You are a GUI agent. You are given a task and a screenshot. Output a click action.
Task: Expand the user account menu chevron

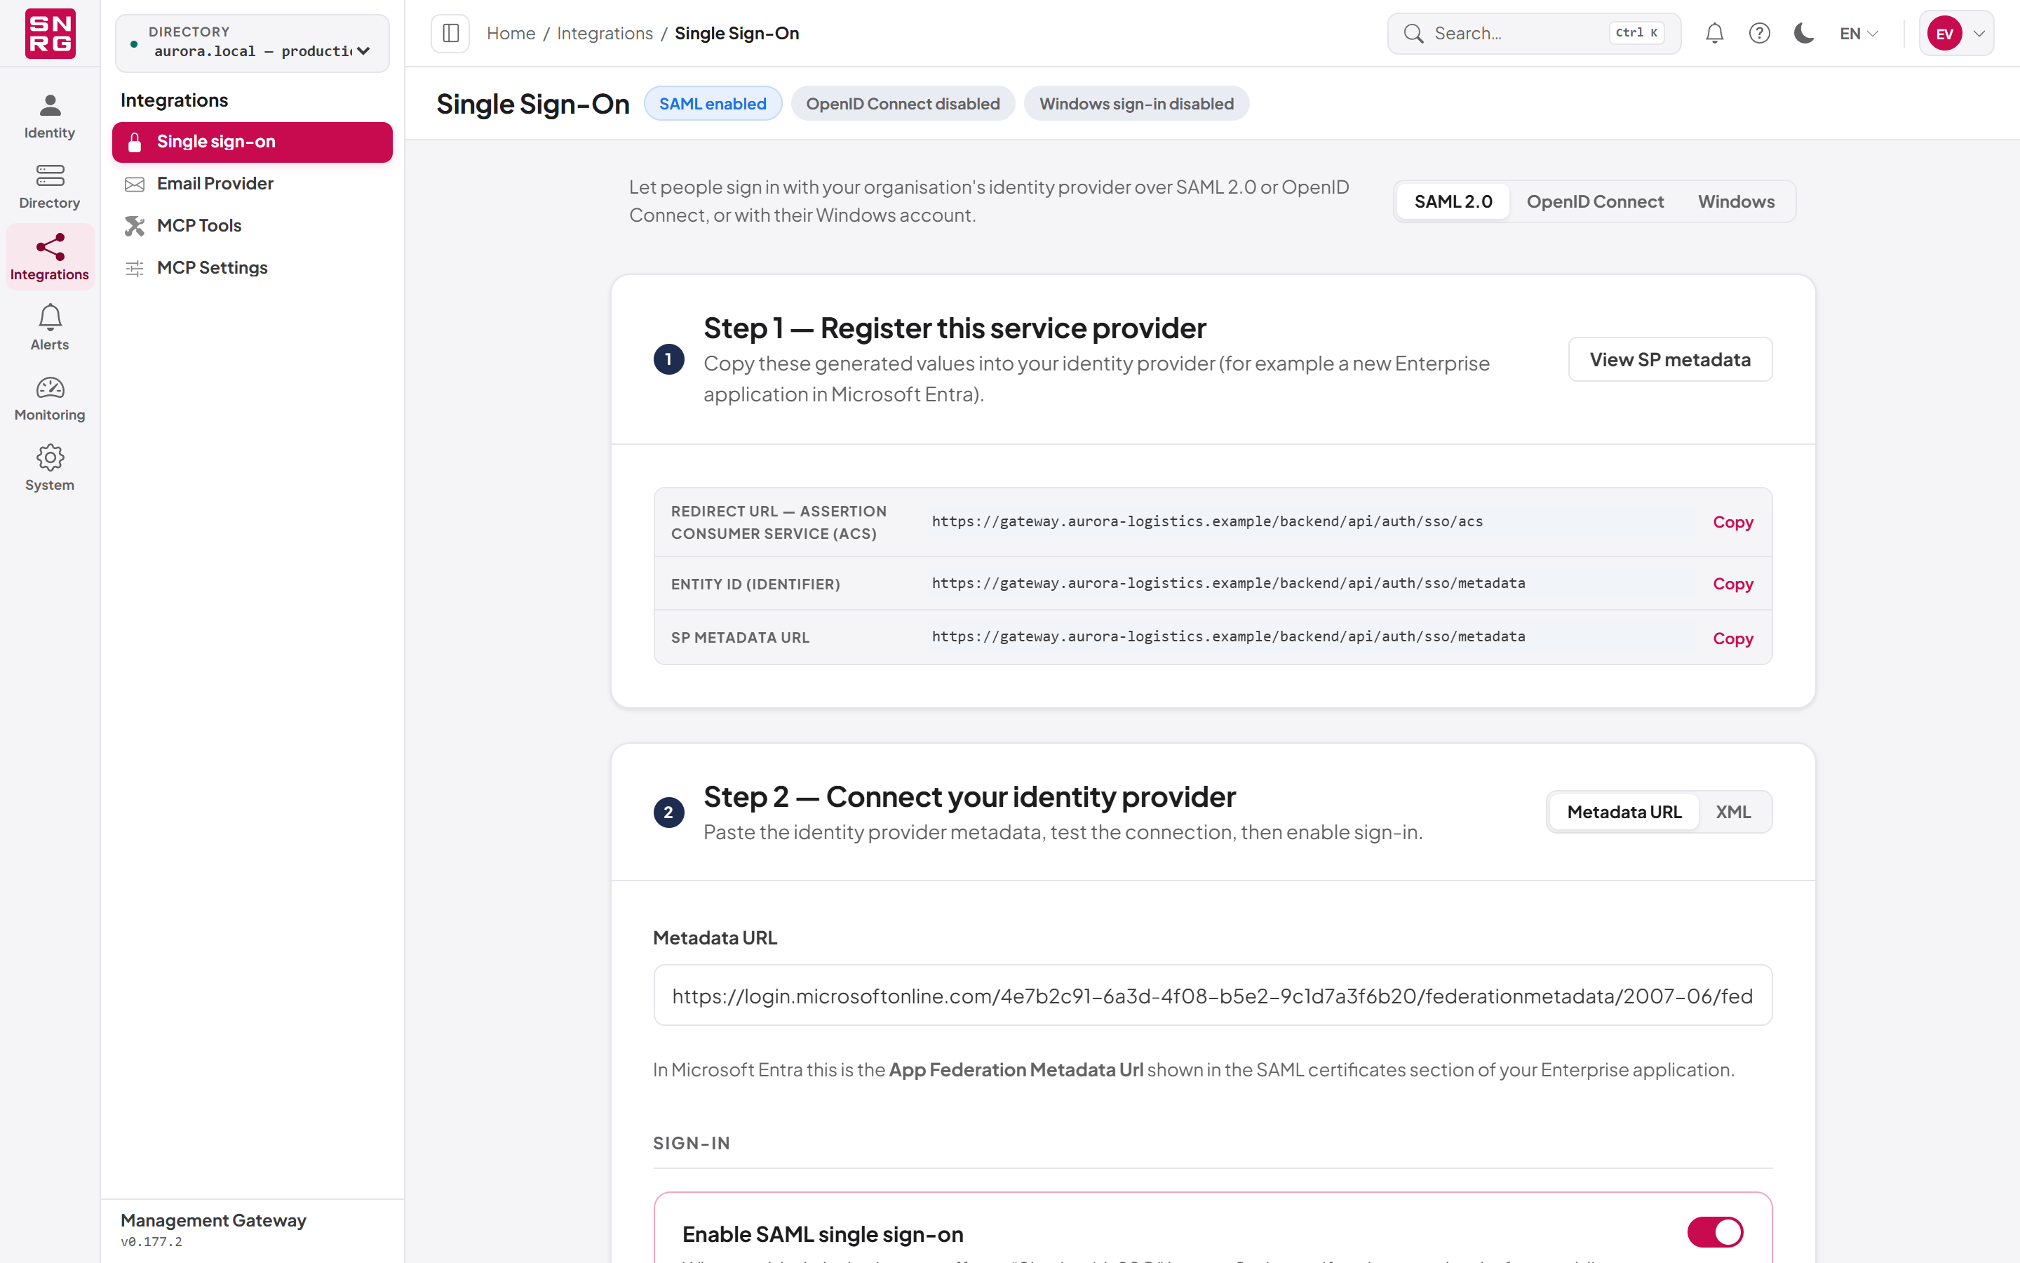click(x=1979, y=34)
